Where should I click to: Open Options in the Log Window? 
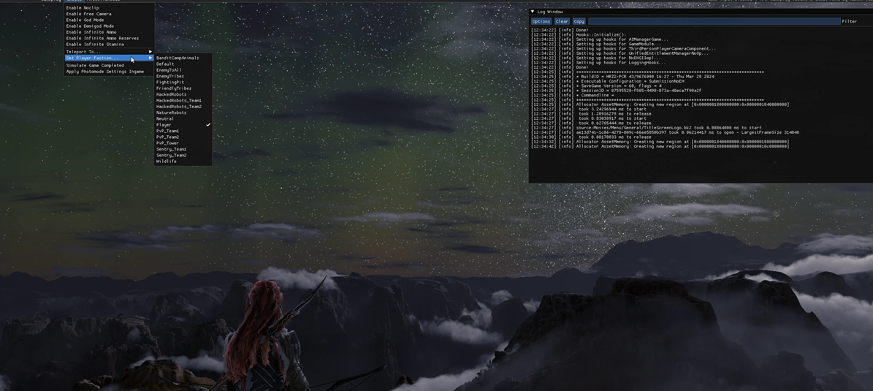click(x=541, y=21)
